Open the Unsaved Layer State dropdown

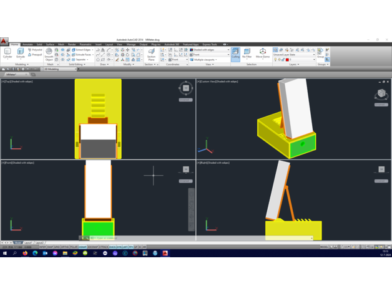coord(294,55)
